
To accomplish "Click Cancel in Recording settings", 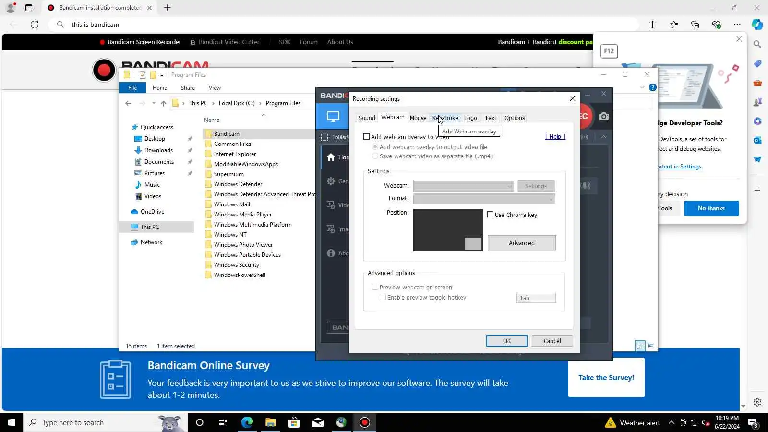I will pyautogui.click(x=552, y=341).
